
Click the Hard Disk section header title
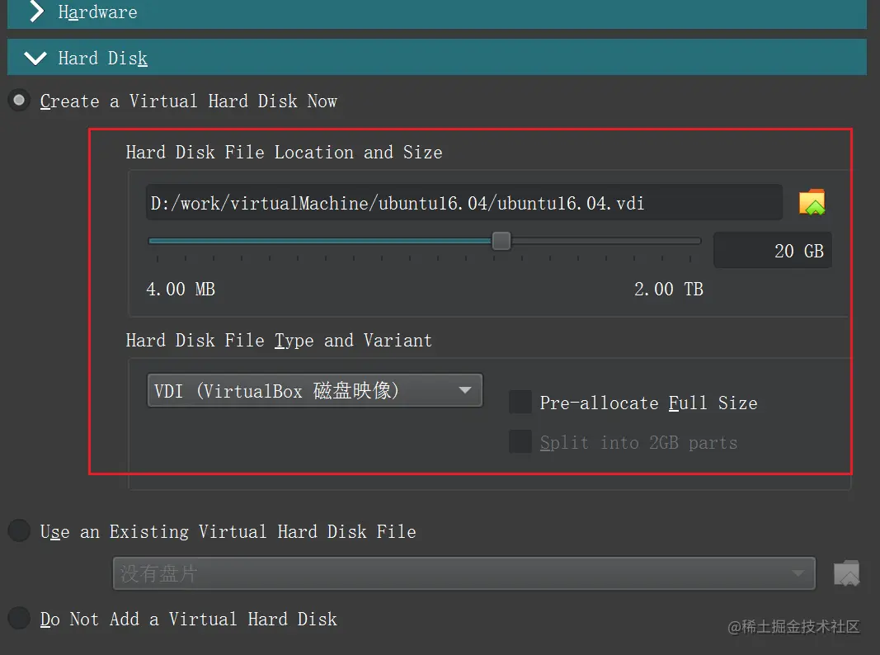[x=102, y=59]
